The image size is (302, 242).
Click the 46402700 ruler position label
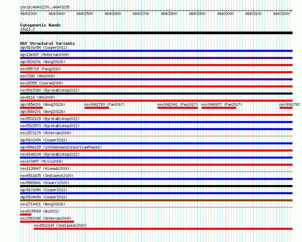141,14
